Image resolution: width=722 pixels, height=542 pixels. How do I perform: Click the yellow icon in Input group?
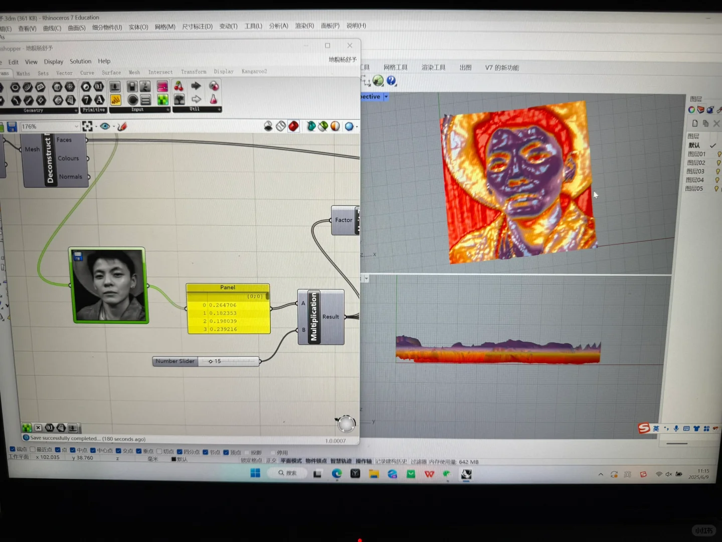115,100
